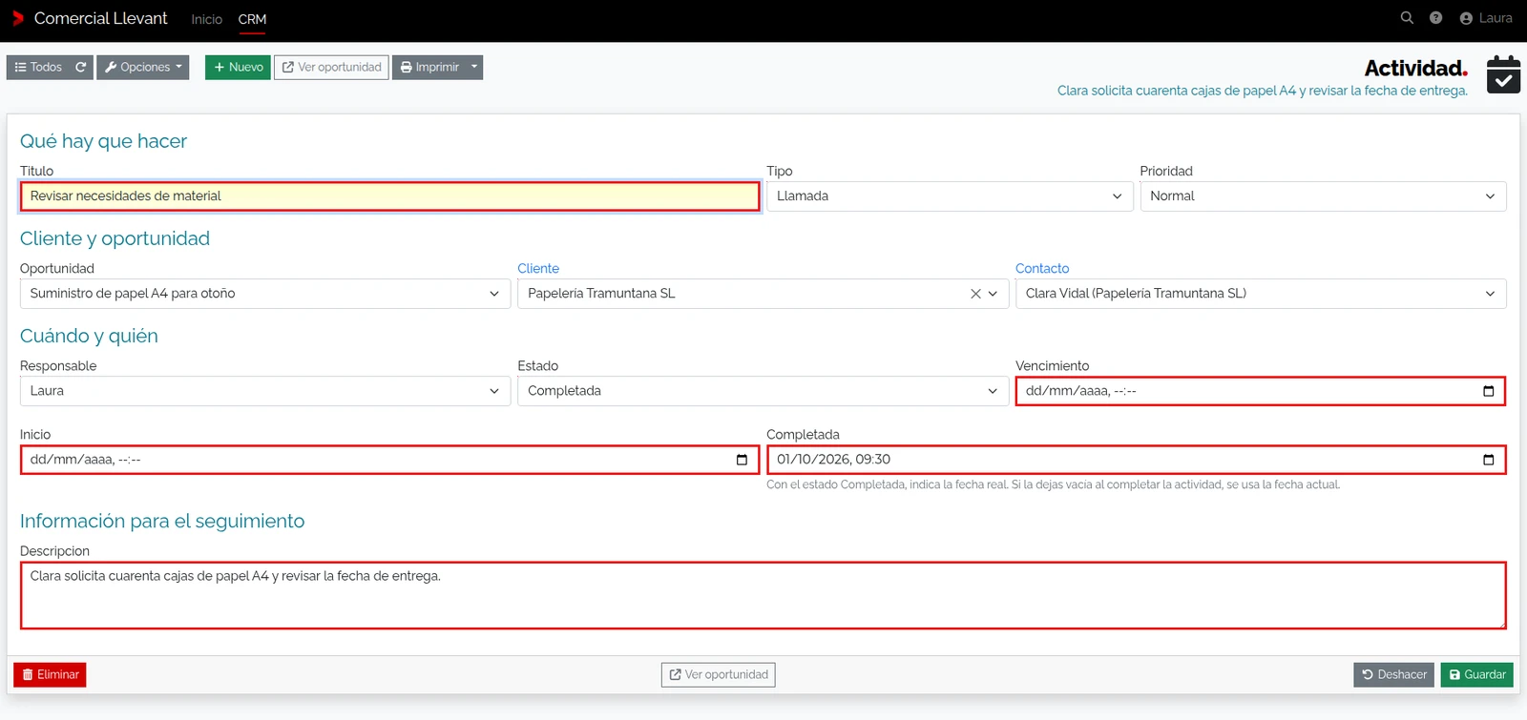Show the Todos list of activities

[x=38, y=67]
